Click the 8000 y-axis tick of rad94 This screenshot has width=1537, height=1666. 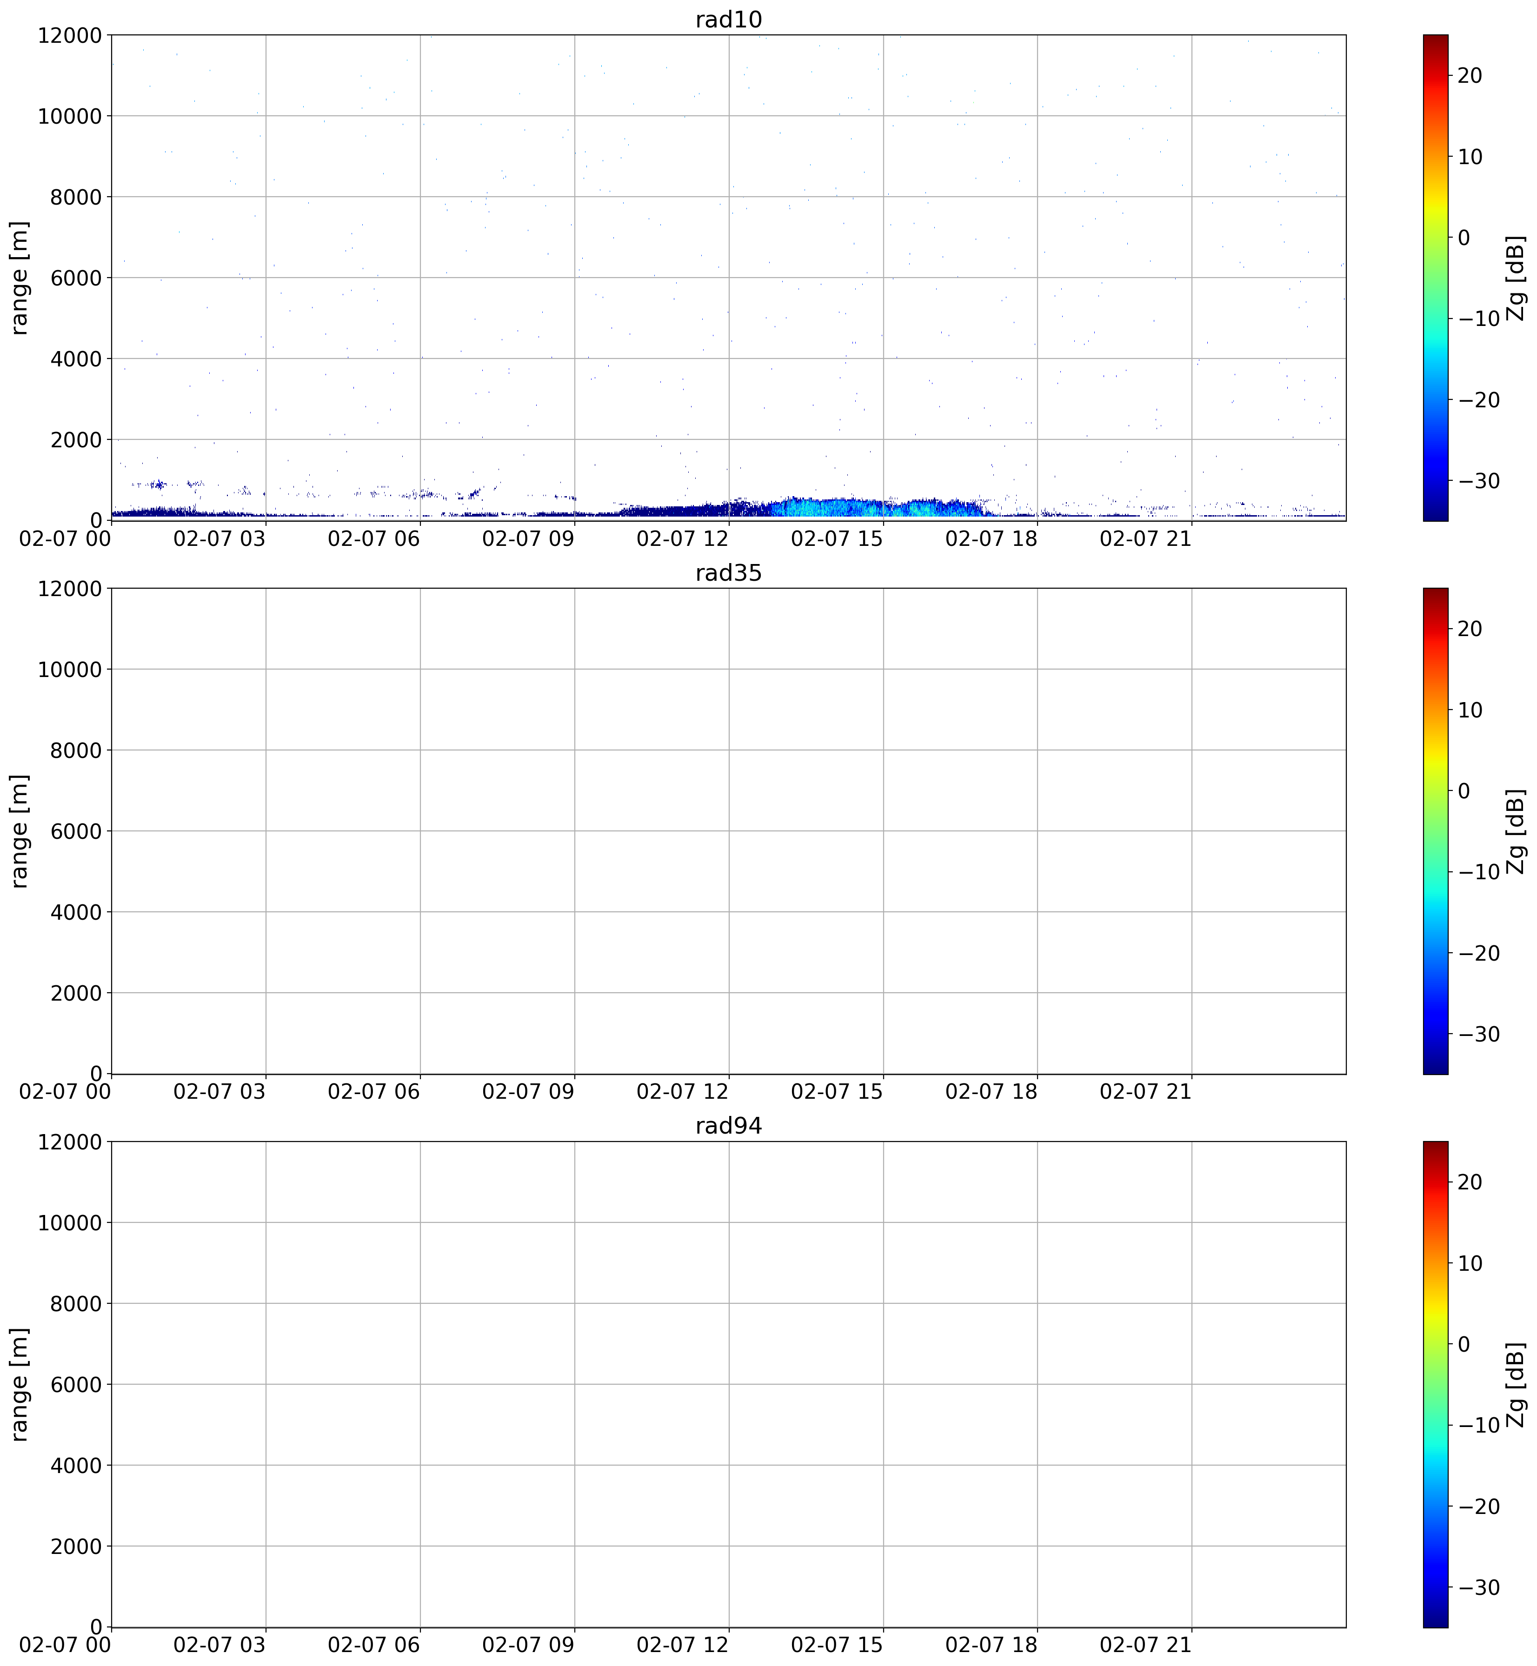[x=76, y=1303]
